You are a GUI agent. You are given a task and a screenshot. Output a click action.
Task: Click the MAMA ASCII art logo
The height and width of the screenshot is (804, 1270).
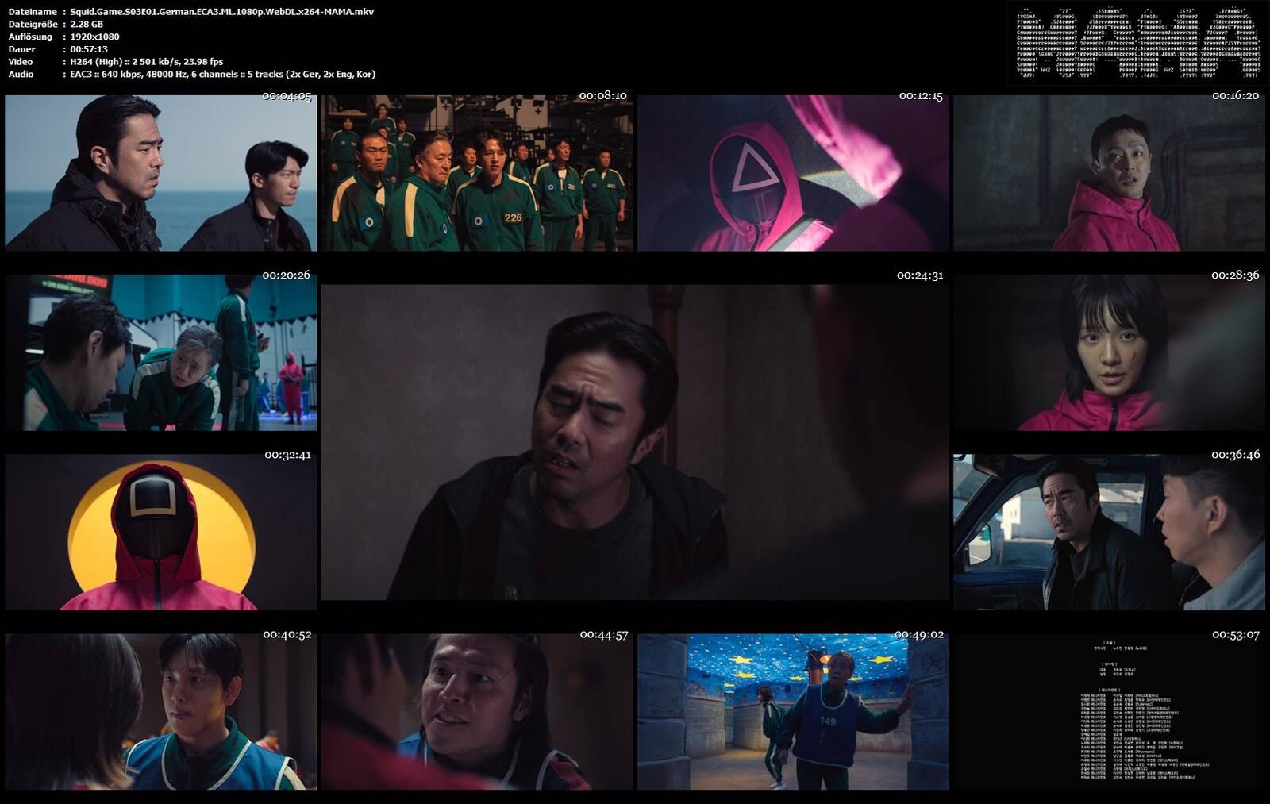tap(1137, 44)
